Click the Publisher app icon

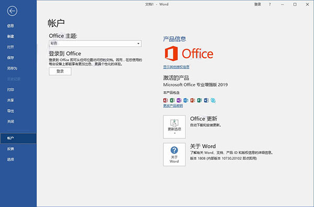click(x=199, y=100)
